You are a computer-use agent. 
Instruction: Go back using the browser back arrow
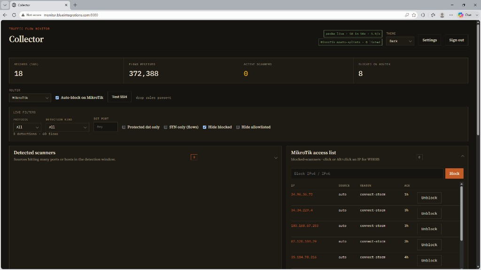pos(5,15)
